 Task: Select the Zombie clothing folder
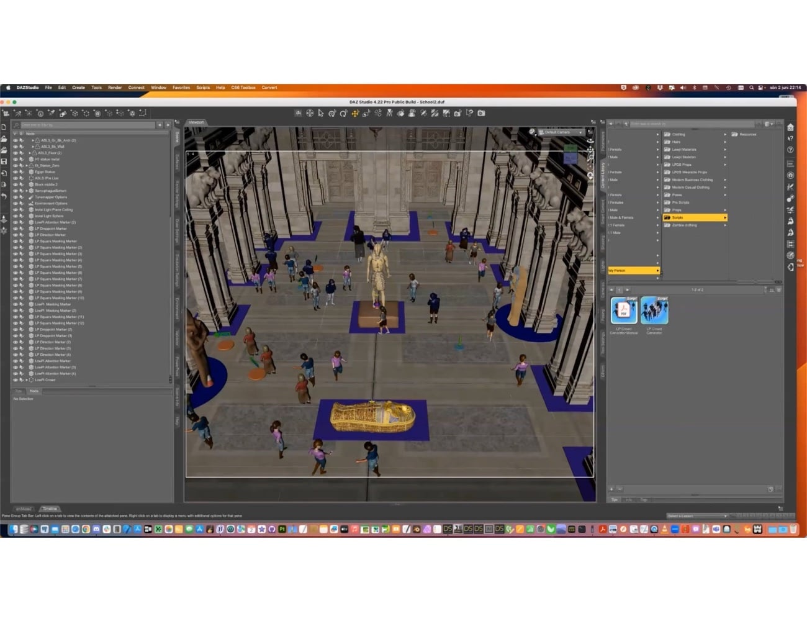coord(683,225)
